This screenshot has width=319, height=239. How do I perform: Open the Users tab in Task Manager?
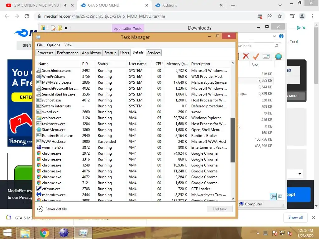click(125, 53)
